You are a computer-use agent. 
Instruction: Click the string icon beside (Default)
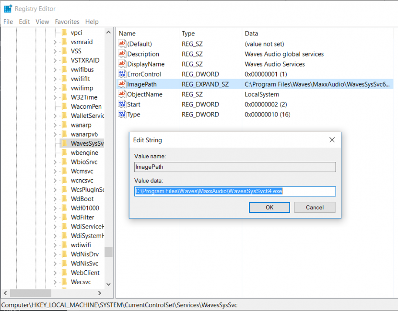(x=121, y=44)
